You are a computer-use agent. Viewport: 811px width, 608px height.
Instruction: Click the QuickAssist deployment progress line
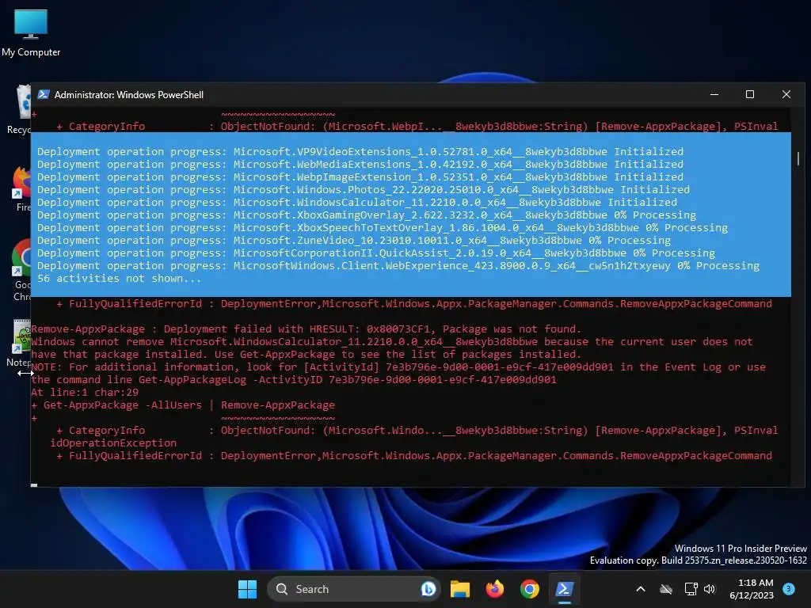click(376, 253)
